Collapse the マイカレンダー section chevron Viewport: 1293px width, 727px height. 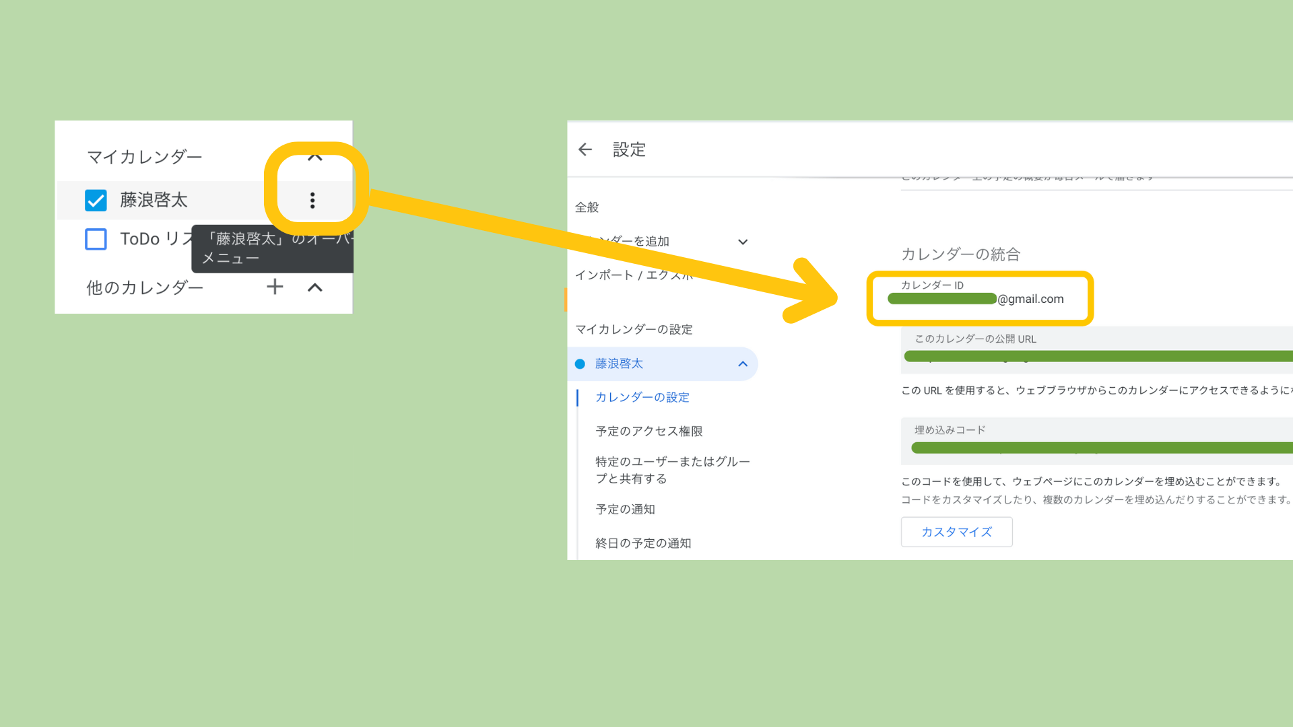point(314,158)
